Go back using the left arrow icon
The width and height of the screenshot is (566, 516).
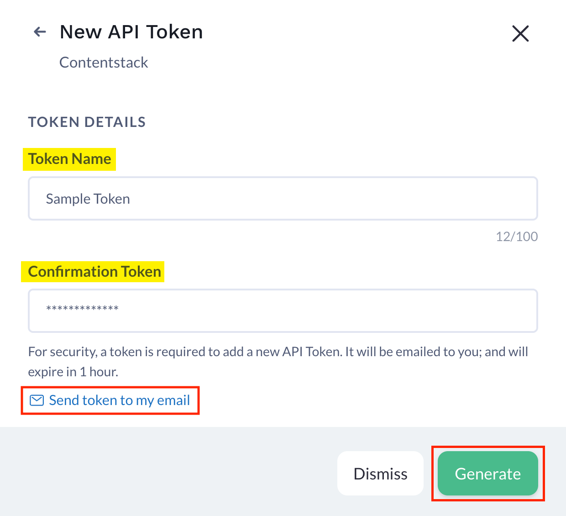click(x=40, y=32)
